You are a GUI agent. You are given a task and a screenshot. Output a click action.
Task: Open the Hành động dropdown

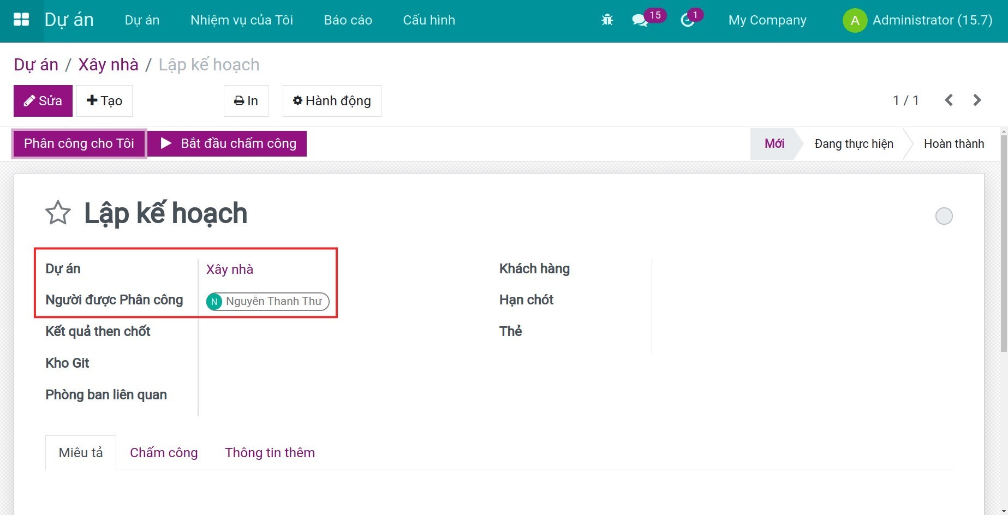[332, 101]
